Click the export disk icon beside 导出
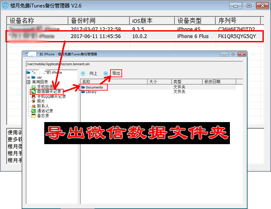The height and width of the screenshot is (209, 271). click(x=106, y=73)
